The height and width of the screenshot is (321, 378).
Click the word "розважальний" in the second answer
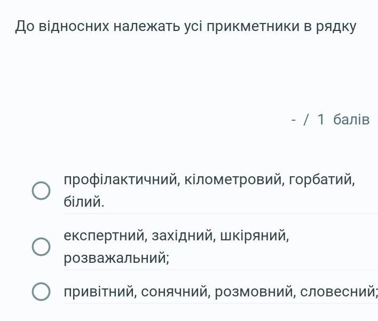click(116, 259)
